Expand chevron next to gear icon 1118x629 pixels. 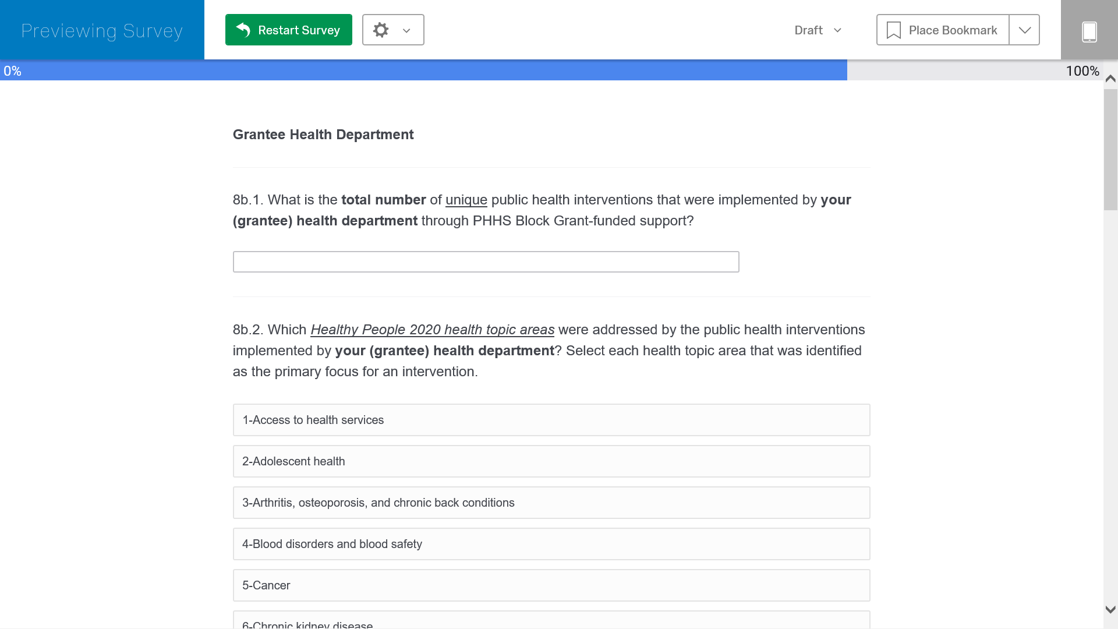click(406, 30)
